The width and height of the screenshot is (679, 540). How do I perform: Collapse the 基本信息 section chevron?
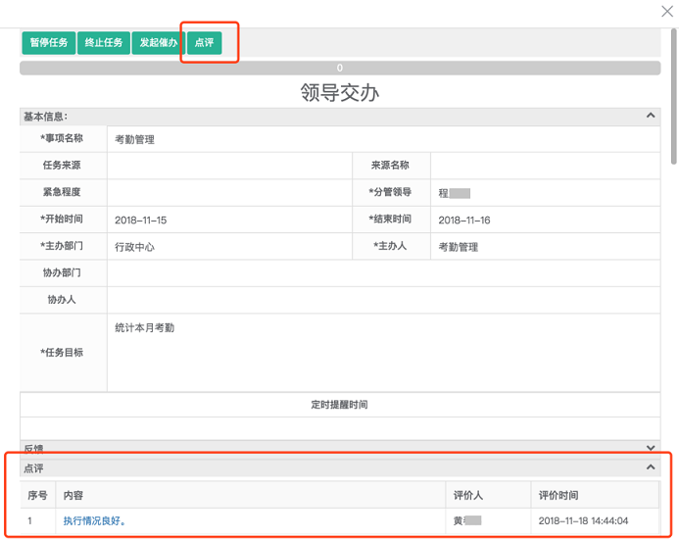click(651, 117)
